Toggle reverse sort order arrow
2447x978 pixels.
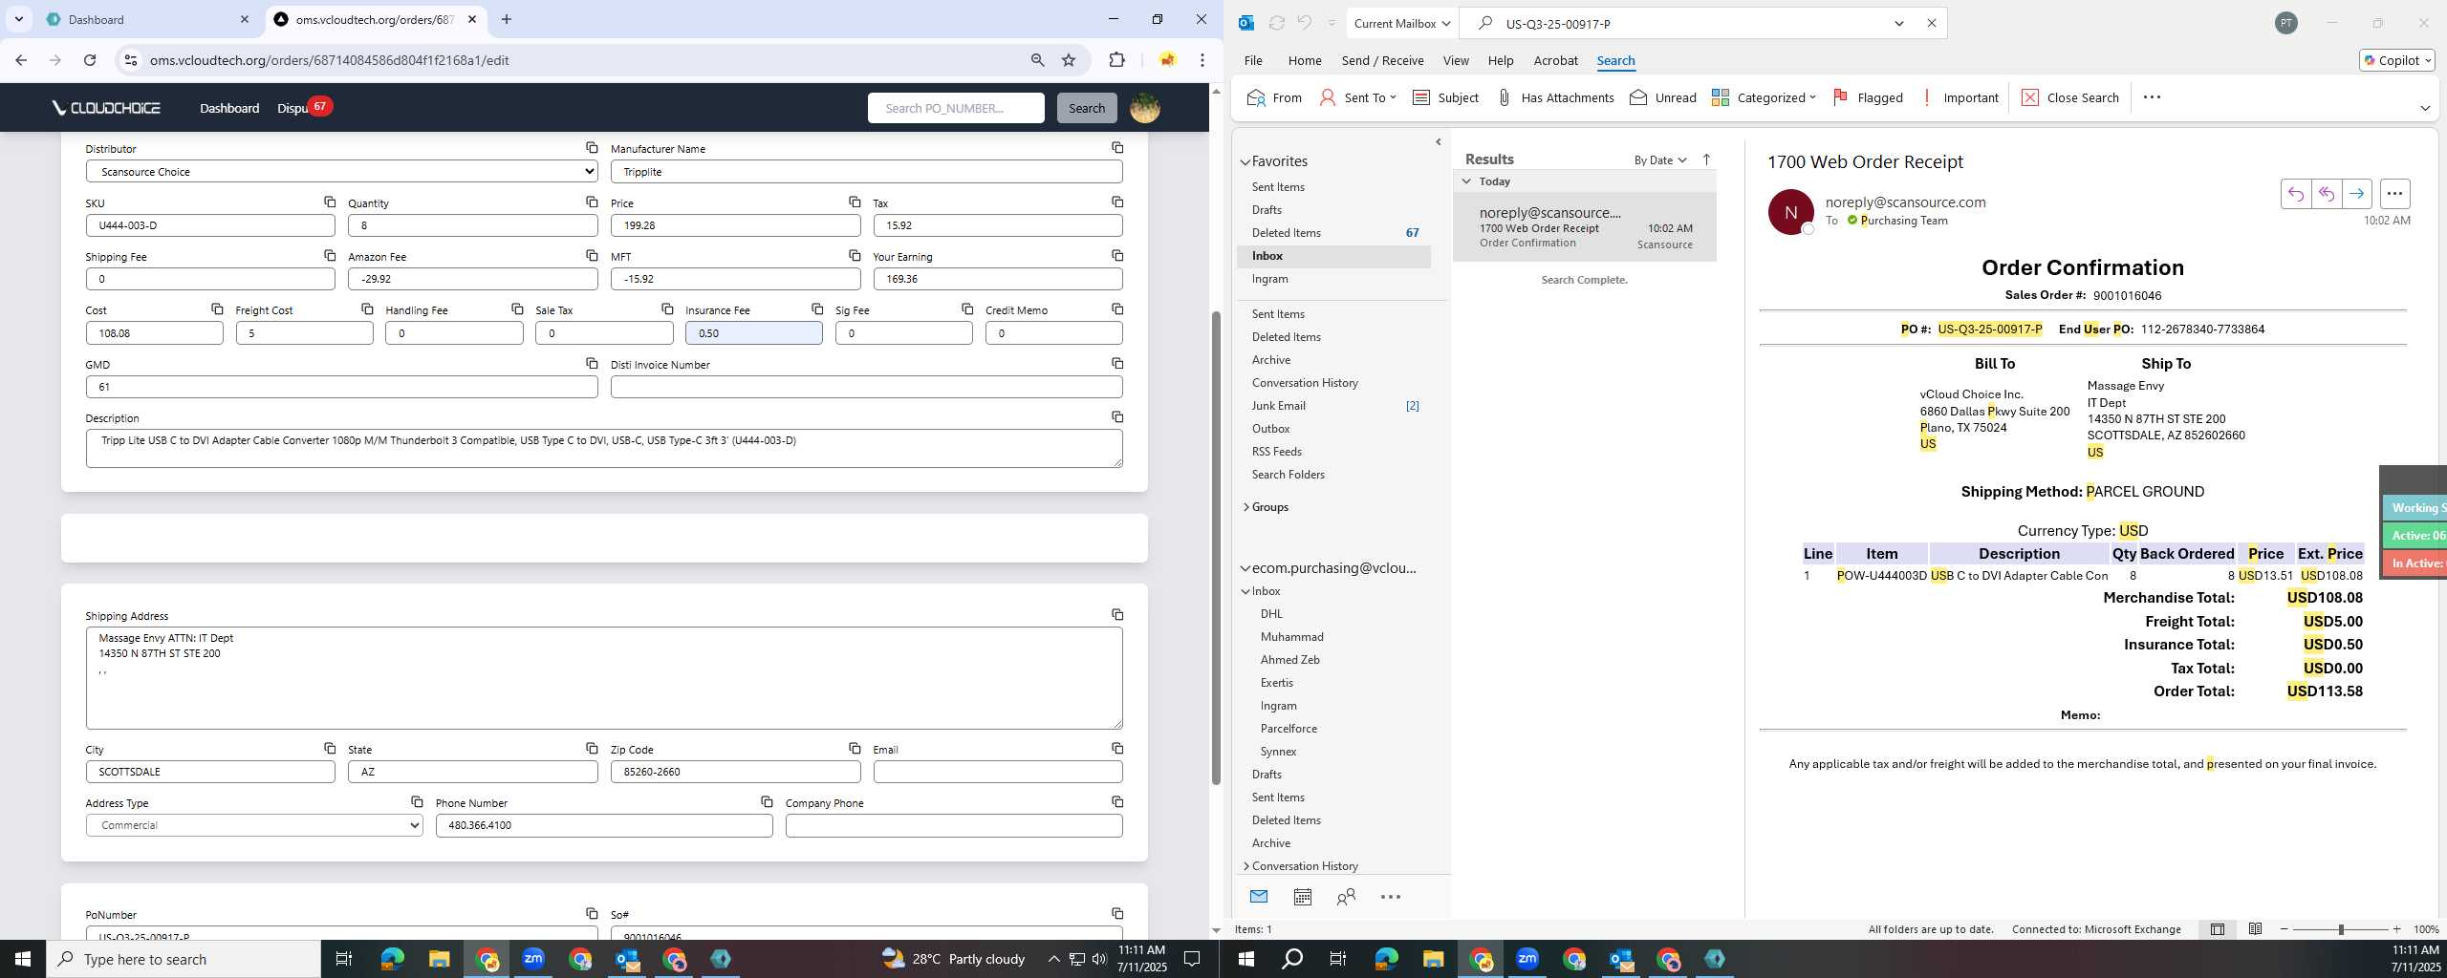coord(1706,159)
